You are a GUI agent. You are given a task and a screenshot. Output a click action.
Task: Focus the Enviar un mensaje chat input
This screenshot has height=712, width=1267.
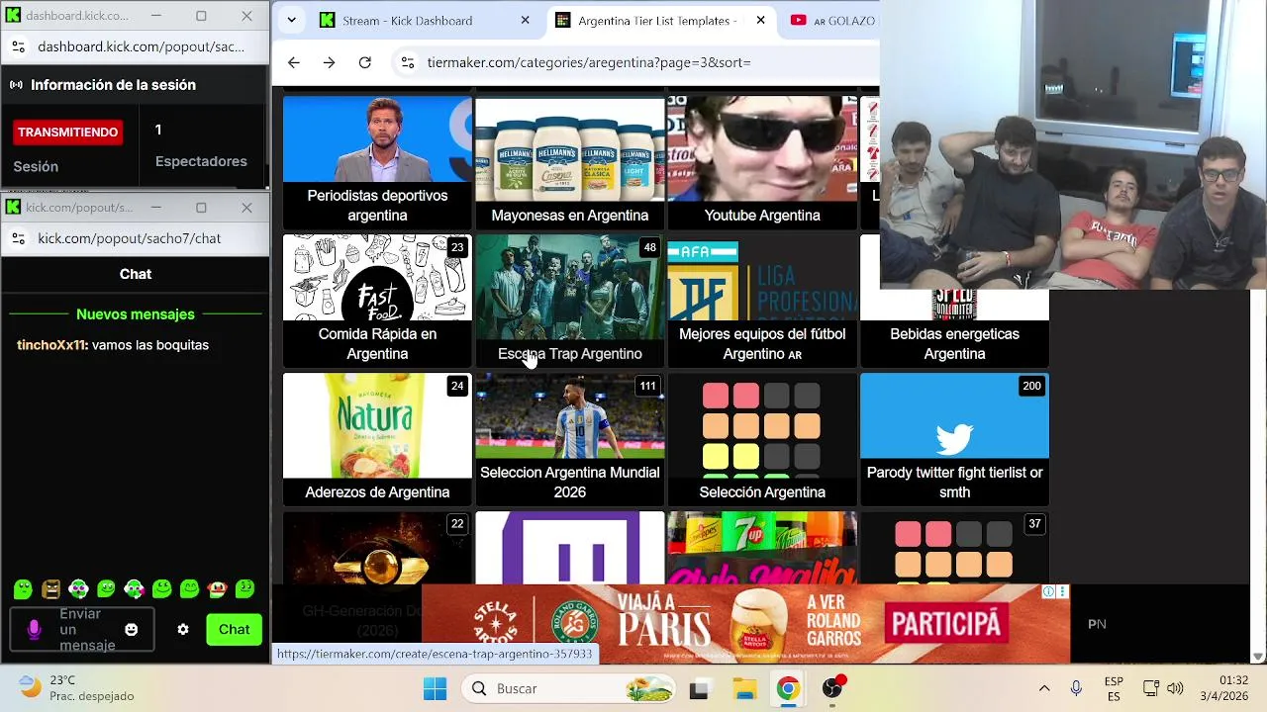coord(80,629)
